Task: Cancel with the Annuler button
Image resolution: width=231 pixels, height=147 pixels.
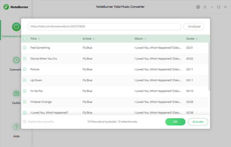Action: 198,122
